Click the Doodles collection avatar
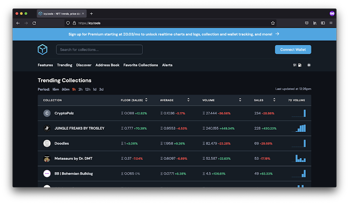 pyautogui.click(x=47, y=143)
